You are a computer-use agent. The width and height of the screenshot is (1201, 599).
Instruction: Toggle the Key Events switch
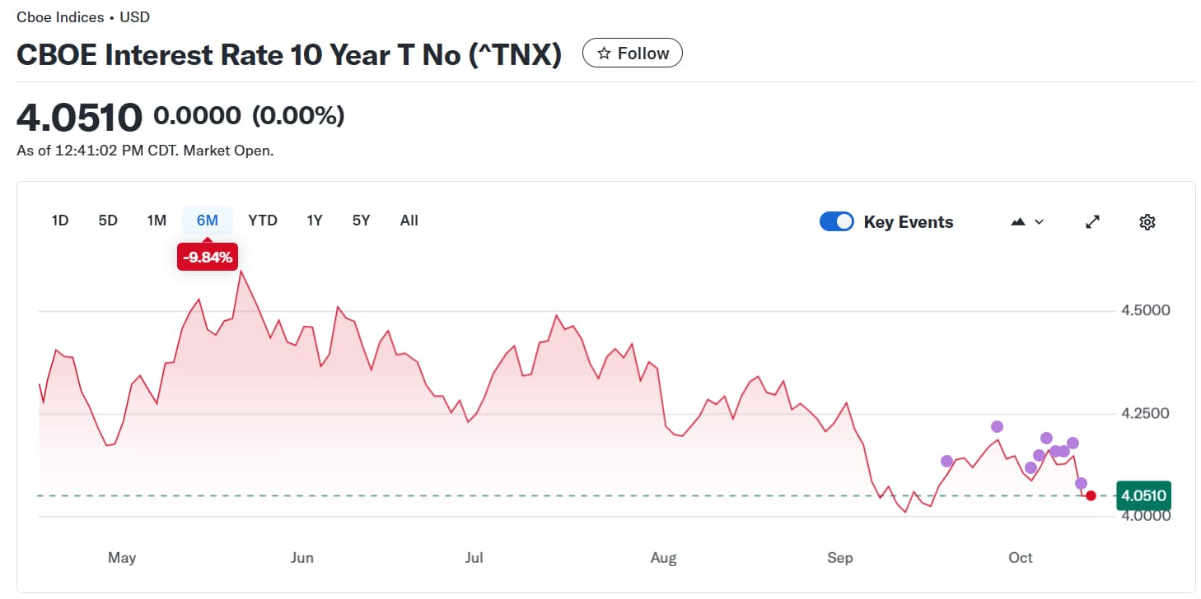click(x=837, y=221)
